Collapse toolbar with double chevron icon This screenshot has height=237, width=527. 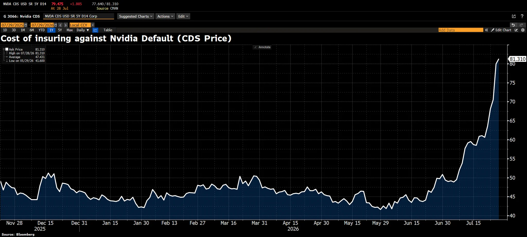(487, 30)
